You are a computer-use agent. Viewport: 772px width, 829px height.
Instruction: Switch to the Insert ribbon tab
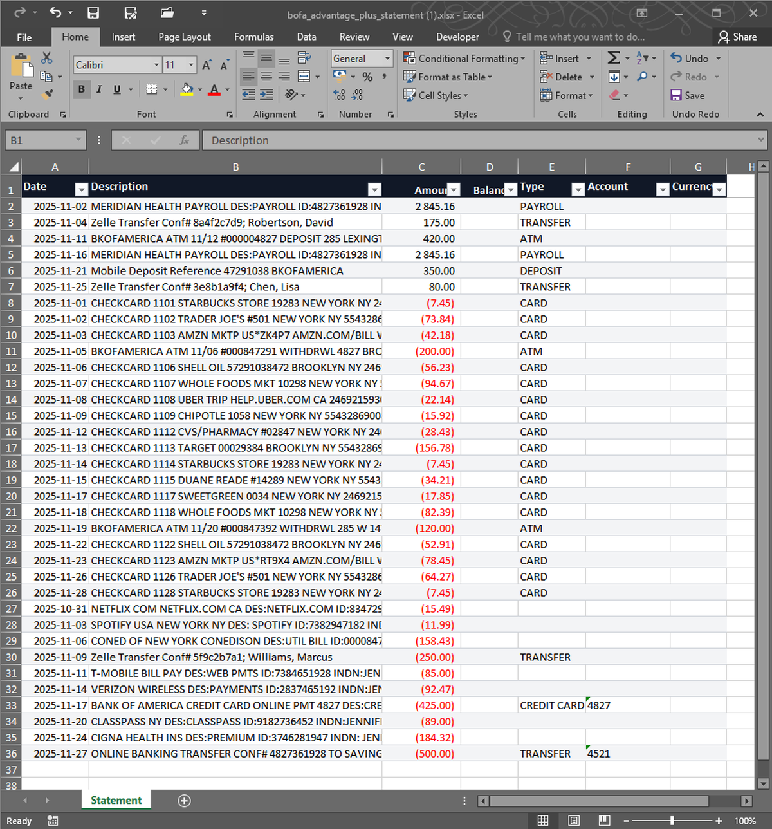click(x=123, y=37)
